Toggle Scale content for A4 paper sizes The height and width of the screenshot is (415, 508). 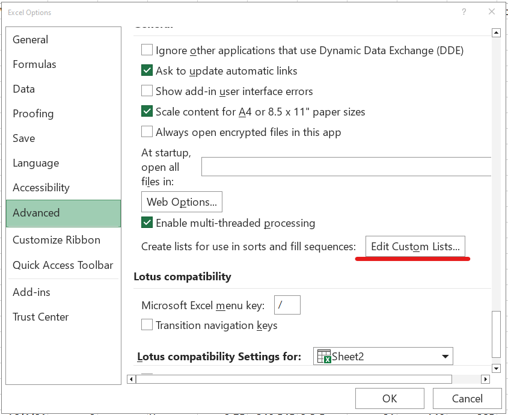point(147,112)
